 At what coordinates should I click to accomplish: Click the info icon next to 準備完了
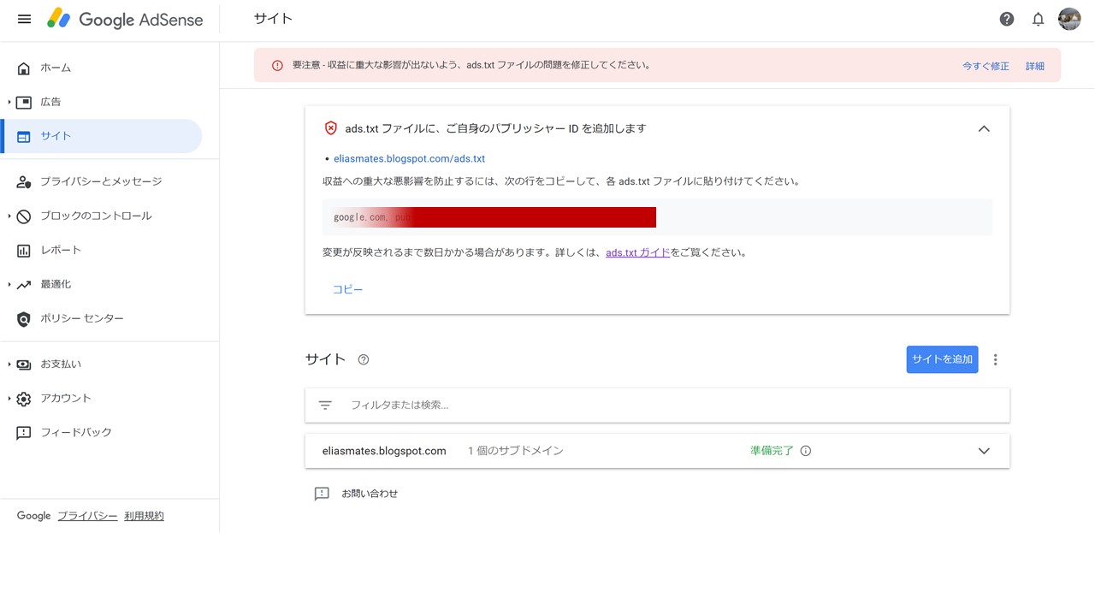805,451
